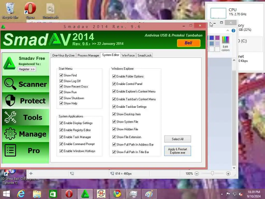This screenshot has width=265, height=199.
Task: Switch to Opera in the taskbar
Action: [69, 194]
